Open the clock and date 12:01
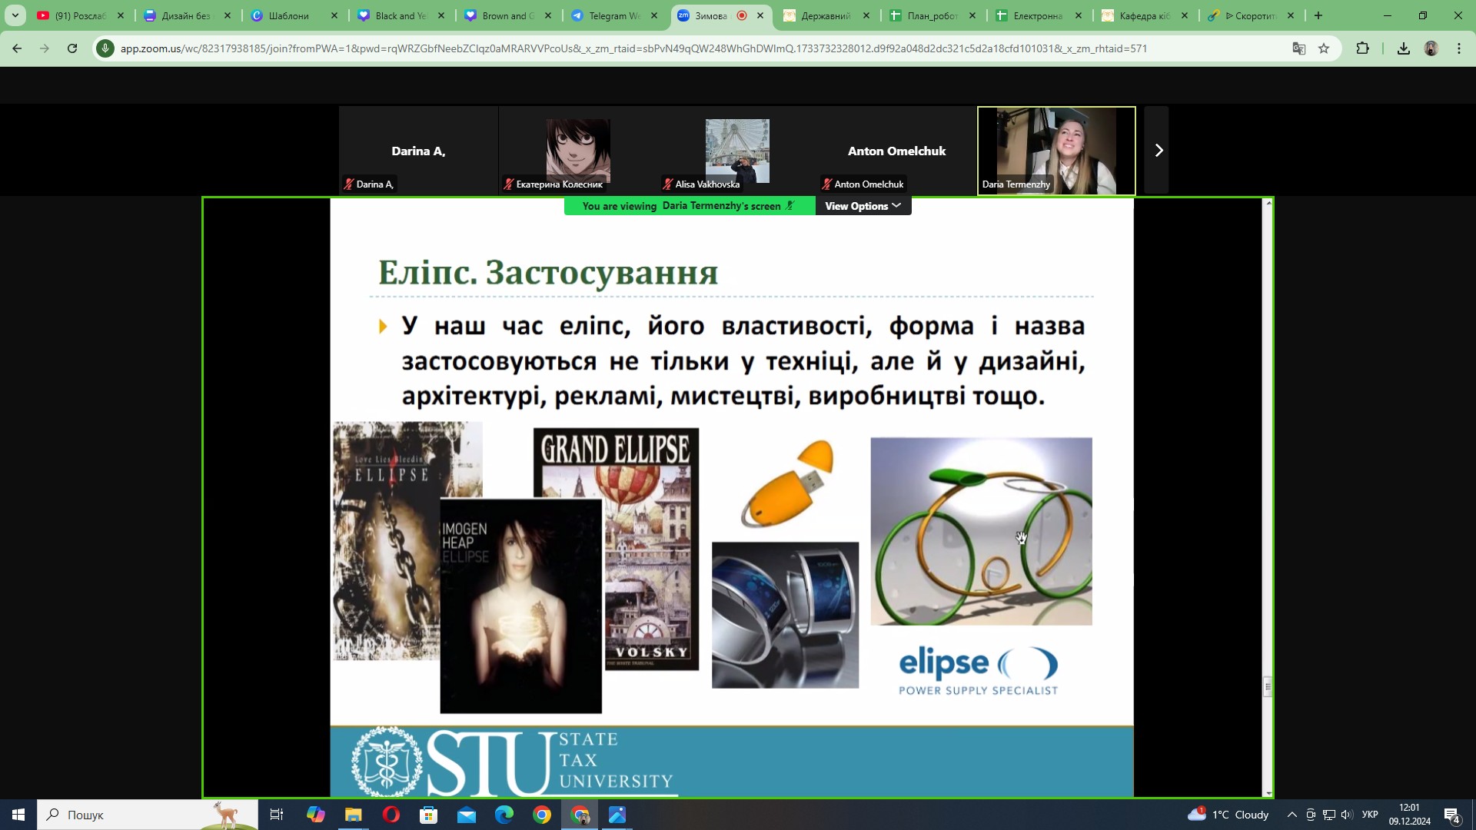 pos(1409,815)
